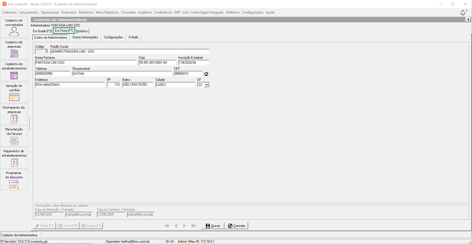Go to last record navigation arrow
The image size is (472, 244).
pos(194,226)
